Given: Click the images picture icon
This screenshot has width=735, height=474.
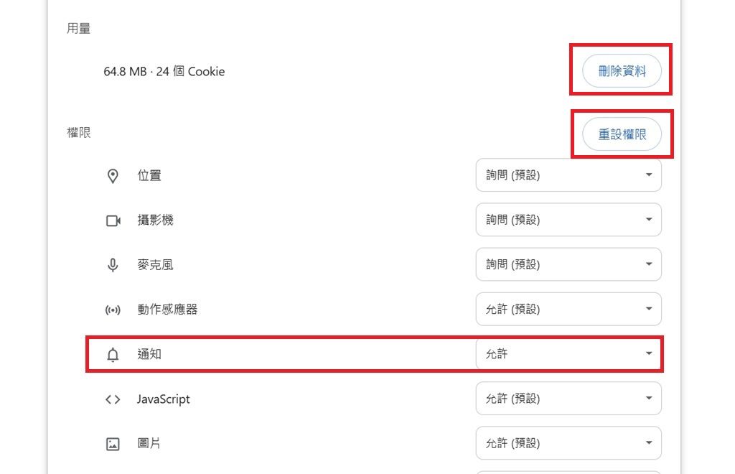Looking at the screenshot, I should tap(113, 444).
